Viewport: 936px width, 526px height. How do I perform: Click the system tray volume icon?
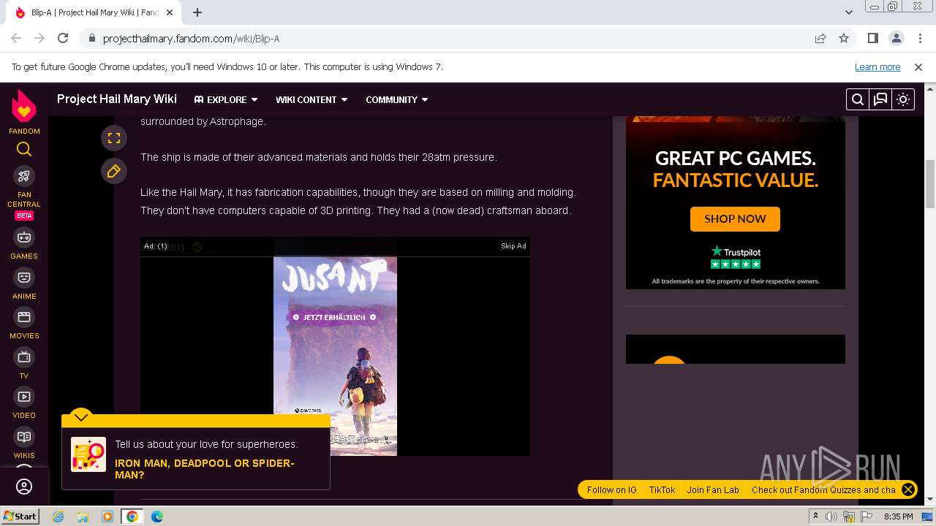coord(831,517)
